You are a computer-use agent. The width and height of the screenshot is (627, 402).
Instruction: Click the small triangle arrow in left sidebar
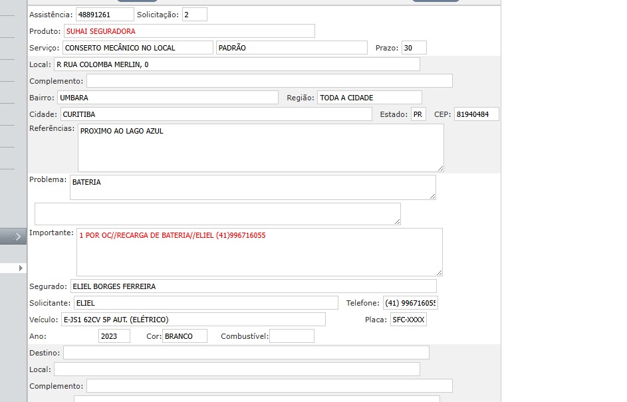(x=21, y=268)
